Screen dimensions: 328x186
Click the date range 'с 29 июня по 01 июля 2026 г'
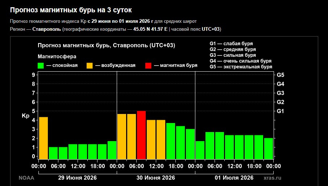[x=120, y=21]
